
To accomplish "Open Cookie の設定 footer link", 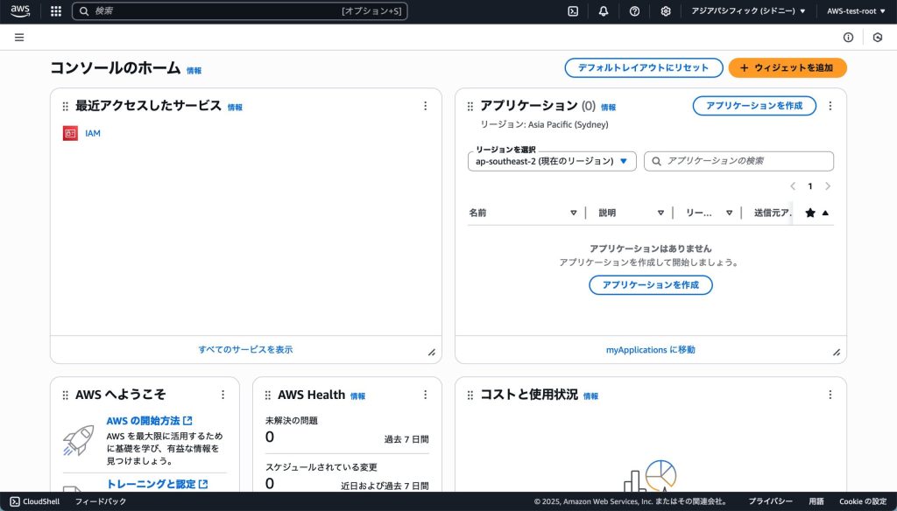I will coord(863,501).
